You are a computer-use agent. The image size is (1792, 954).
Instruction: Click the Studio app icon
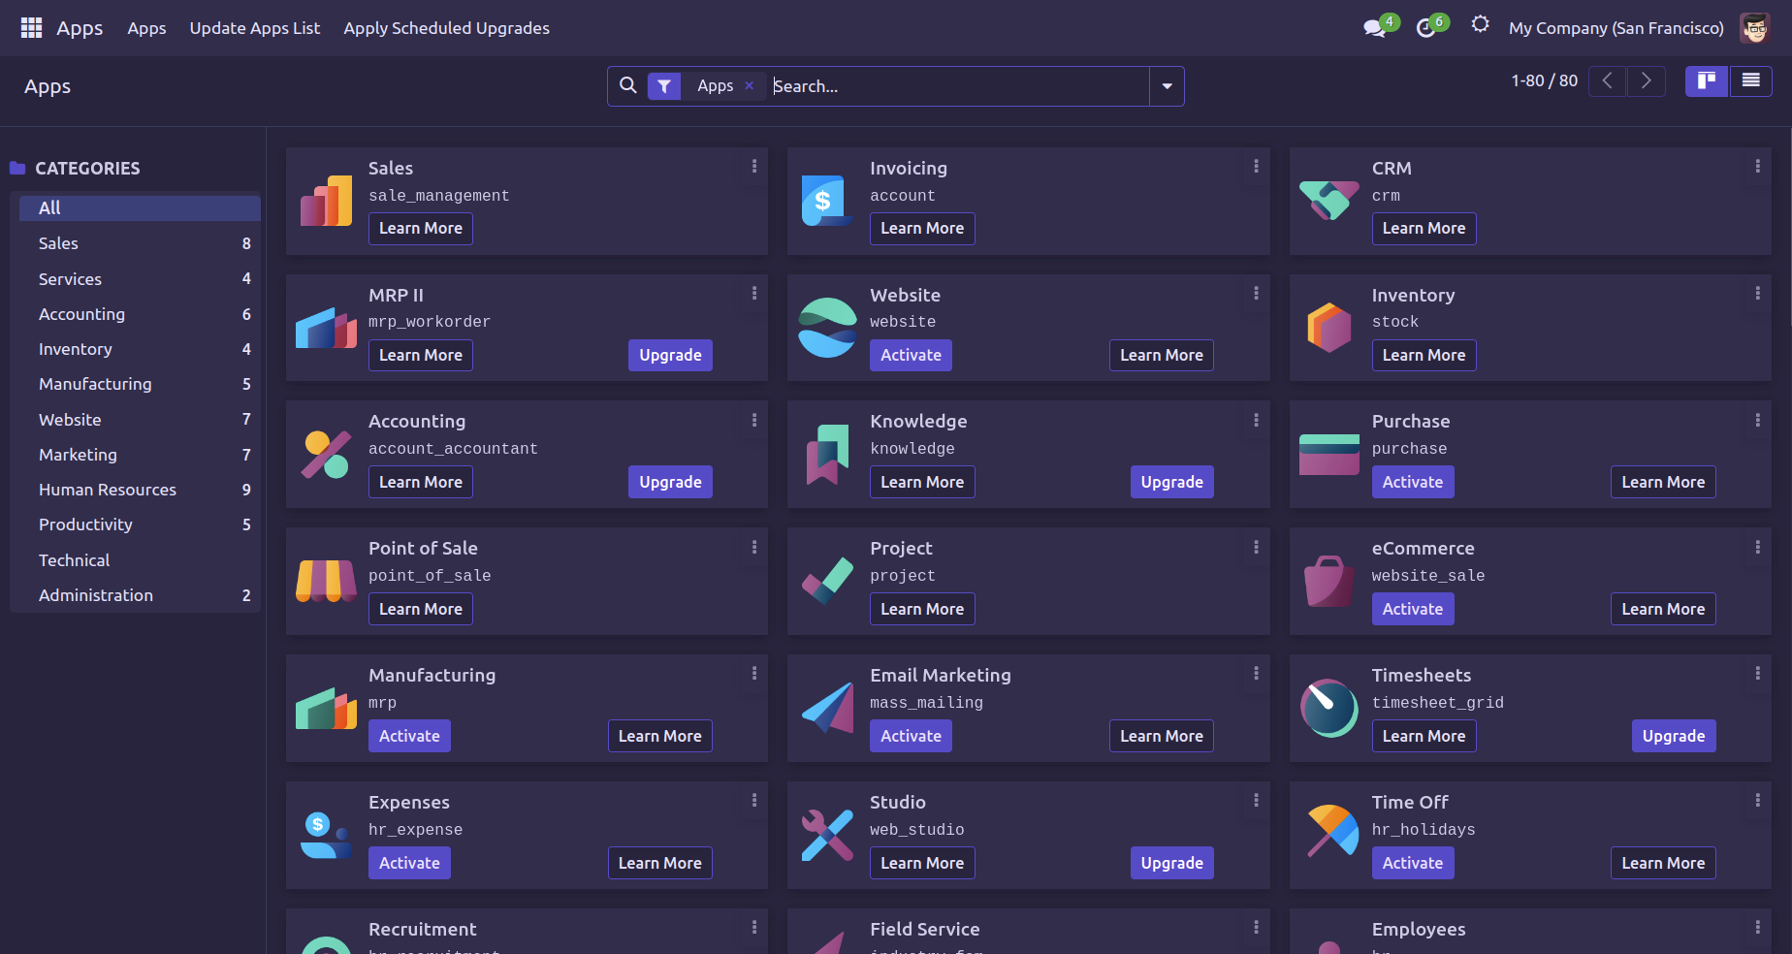coord(827,836)
